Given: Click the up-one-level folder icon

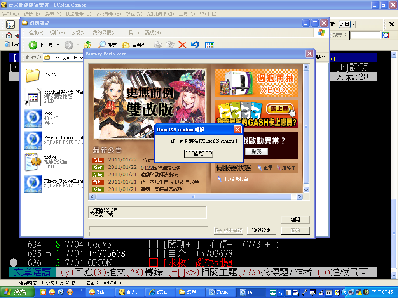Looking at the screenshot, I should [x=87, y=45].
